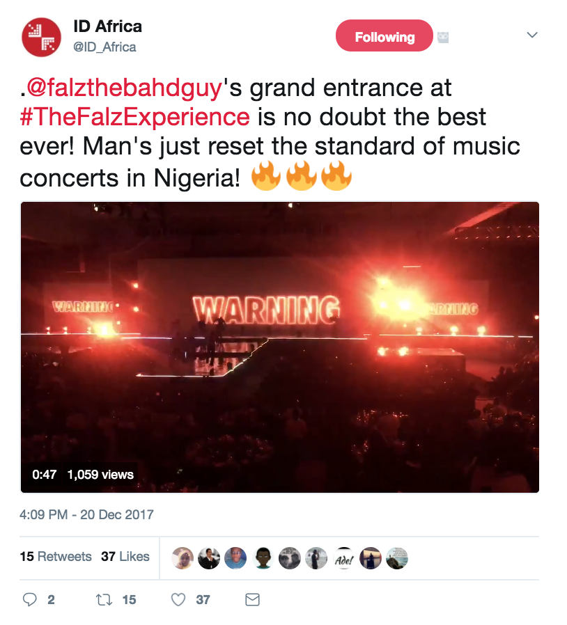567x625 pixels.
Task: Open the #TheFalzExperience hashtag
Action: (134, 116)
